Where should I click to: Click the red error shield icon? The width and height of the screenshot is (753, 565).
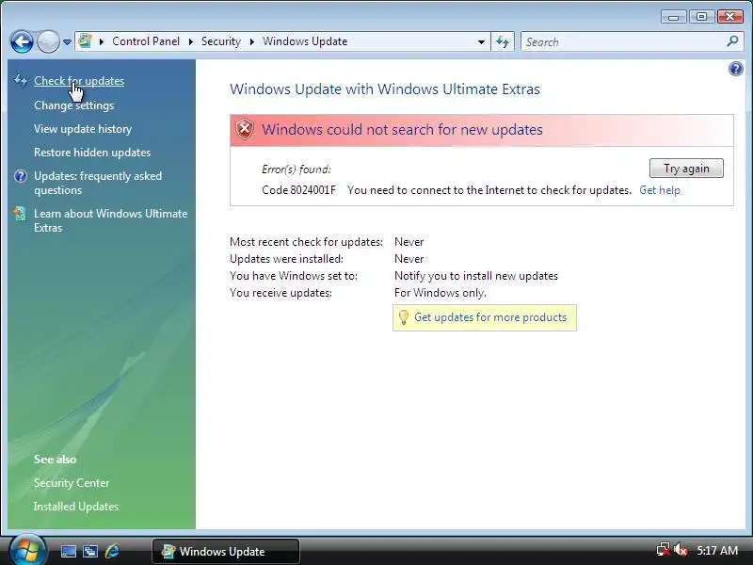[245, 129]
